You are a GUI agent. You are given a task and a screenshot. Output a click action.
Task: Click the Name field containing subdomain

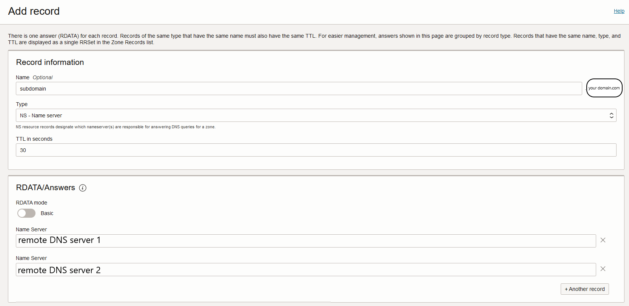click(298, 89)
